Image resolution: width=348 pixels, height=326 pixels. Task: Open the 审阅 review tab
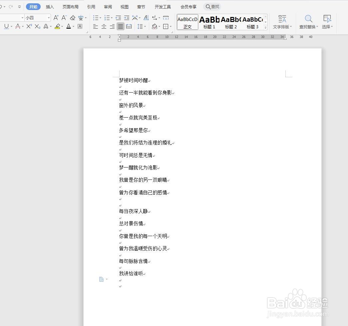coord(108,6)
